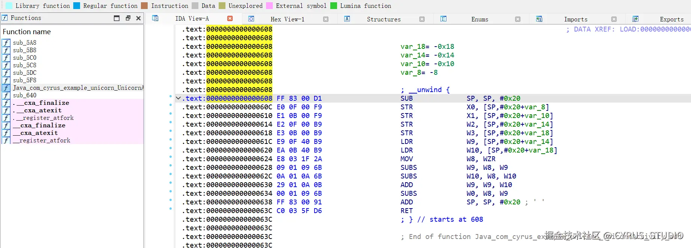Select function sub_5B8 in list
The width and height of the screenshot is (691, 248).
[x=25, y=50]
